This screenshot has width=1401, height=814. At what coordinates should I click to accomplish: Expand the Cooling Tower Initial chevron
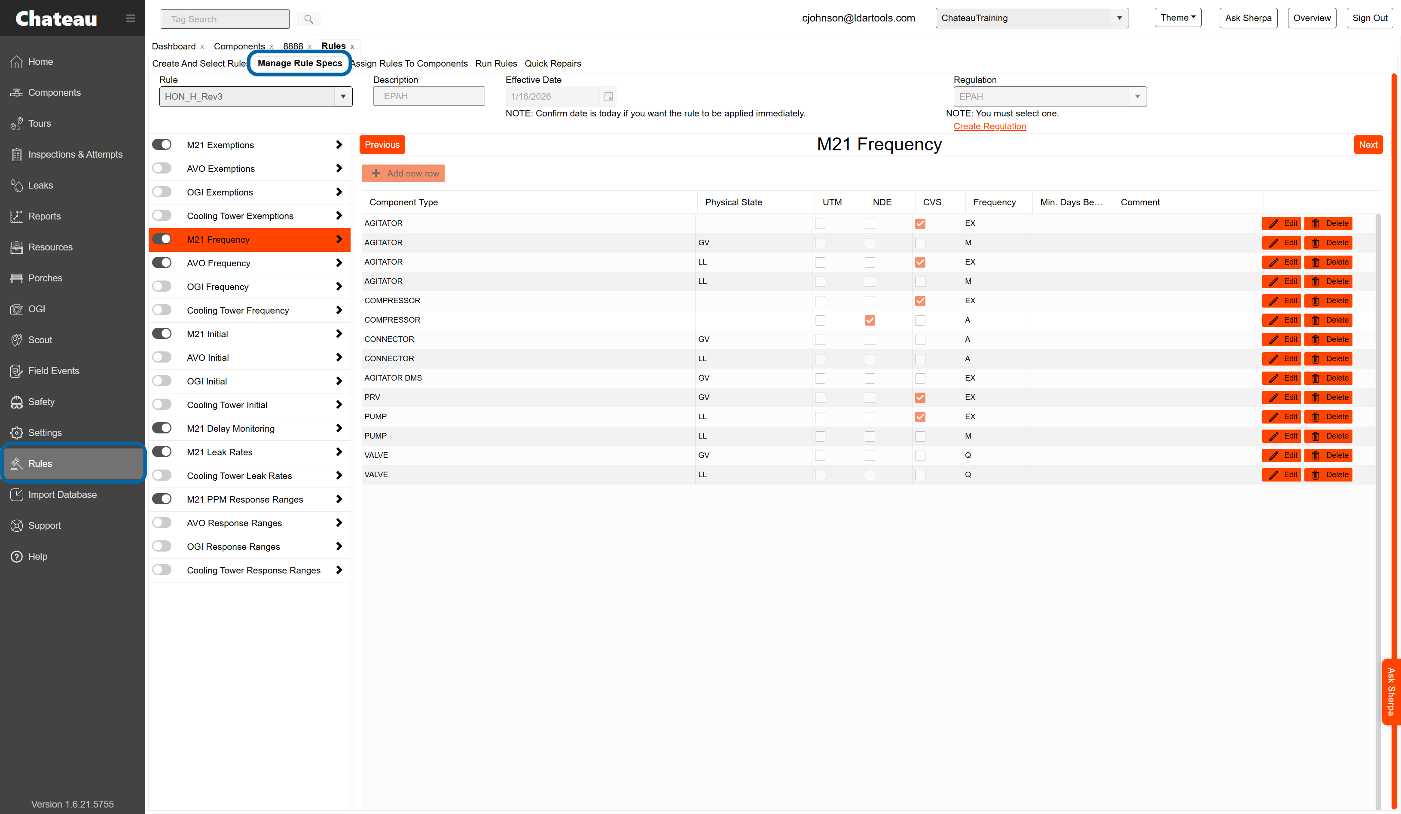(x=339, y=404)
